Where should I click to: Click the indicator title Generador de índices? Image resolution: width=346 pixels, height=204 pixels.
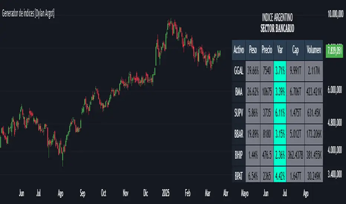click(x=28, y=14)
